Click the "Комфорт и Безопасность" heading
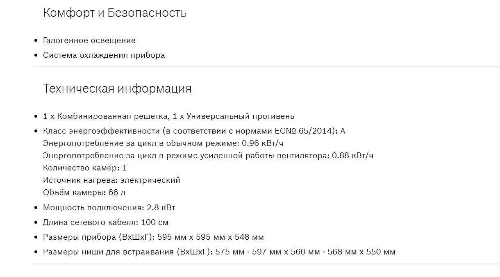Image resolution: width=500 pixels, height=277 pixels. coord(115,13)
